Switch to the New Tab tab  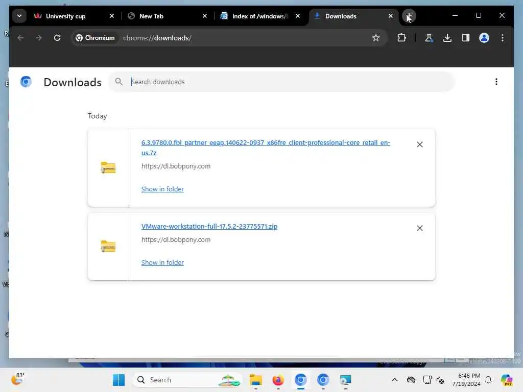151,16
